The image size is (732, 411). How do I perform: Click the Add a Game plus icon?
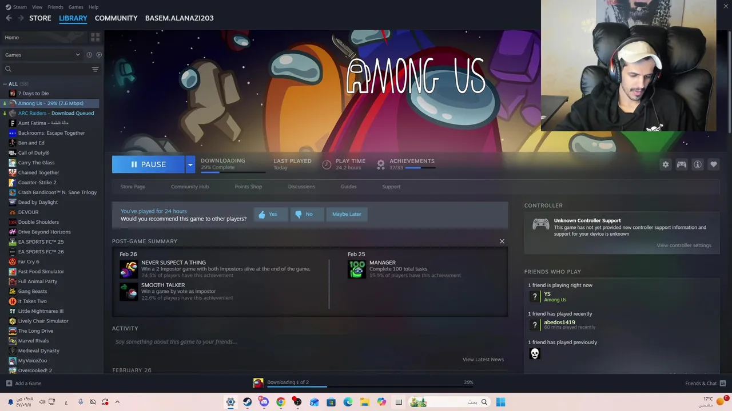click(x=9, y=384)
